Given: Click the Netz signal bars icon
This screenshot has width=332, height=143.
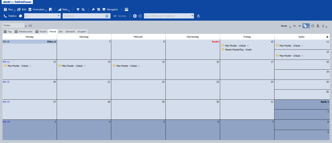Looking at the screenshot, I should tap(59, 10).
